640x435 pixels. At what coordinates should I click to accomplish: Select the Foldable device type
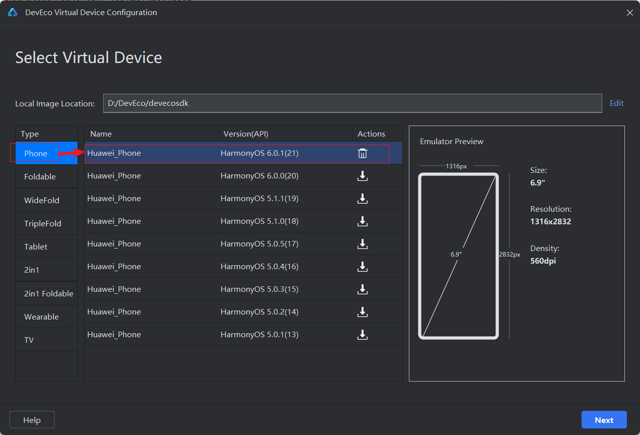[46, 176]
